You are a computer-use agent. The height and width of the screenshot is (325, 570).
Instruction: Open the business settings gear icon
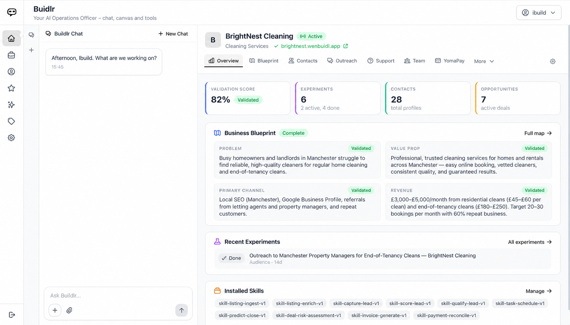click(552, 61)
